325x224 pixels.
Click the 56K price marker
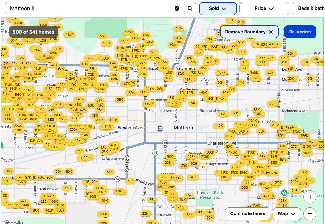click(x=261, y=131)
